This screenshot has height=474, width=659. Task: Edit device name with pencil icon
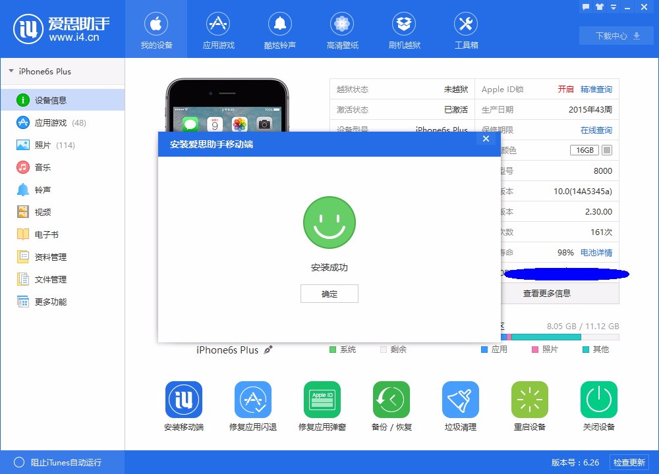coord(268,350)
